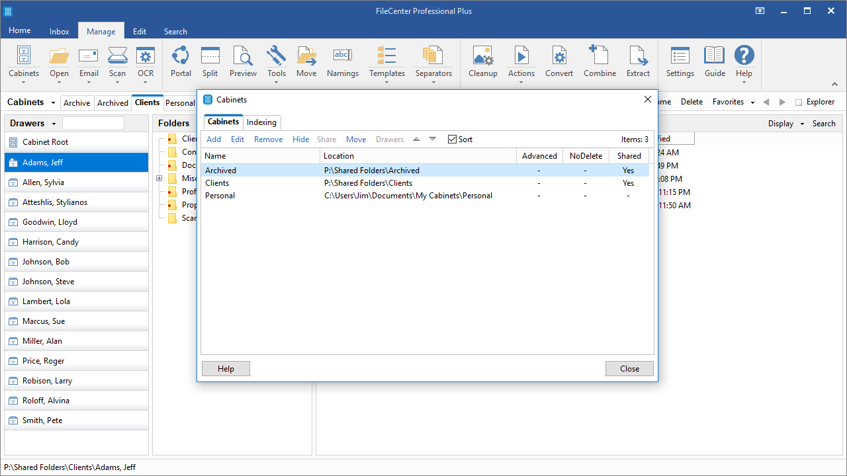
Task: Open the Actions dropdown menu
Action: click(x=521, y=82)
